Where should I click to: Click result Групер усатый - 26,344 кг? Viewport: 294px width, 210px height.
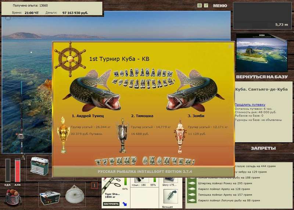pyautogui.click(x=90, y=127)
